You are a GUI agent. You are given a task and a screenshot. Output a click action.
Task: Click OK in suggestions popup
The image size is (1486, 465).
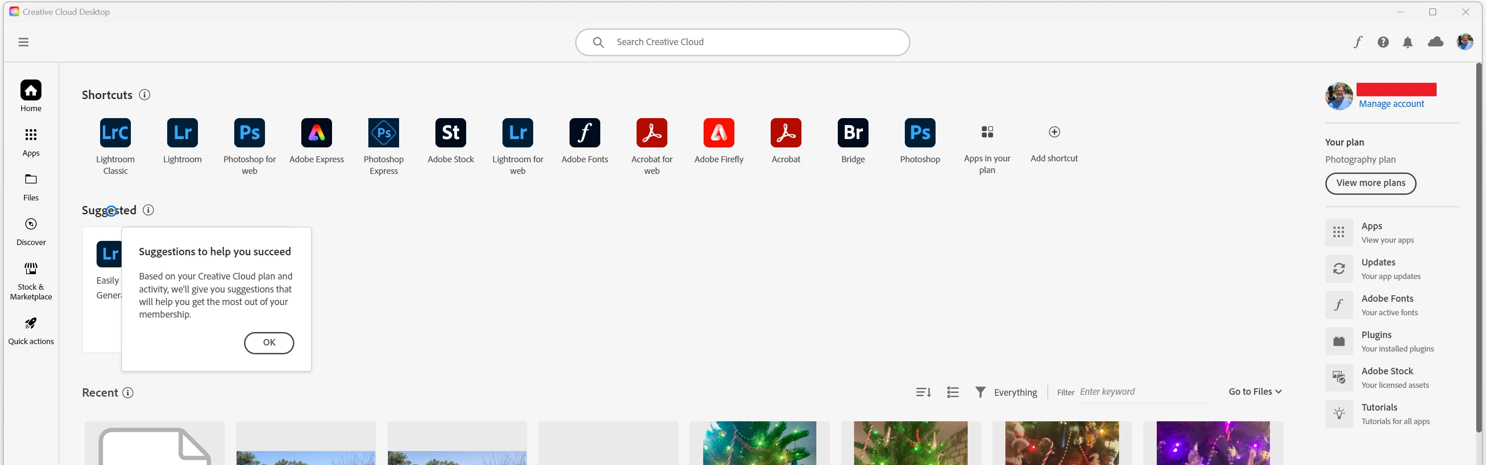[x=269, y=342]
